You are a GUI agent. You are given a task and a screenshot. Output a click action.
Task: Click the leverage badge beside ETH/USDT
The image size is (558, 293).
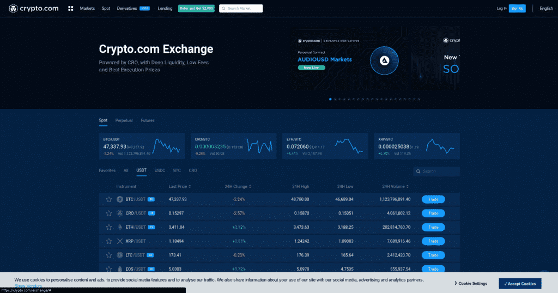tap(151, 227)
